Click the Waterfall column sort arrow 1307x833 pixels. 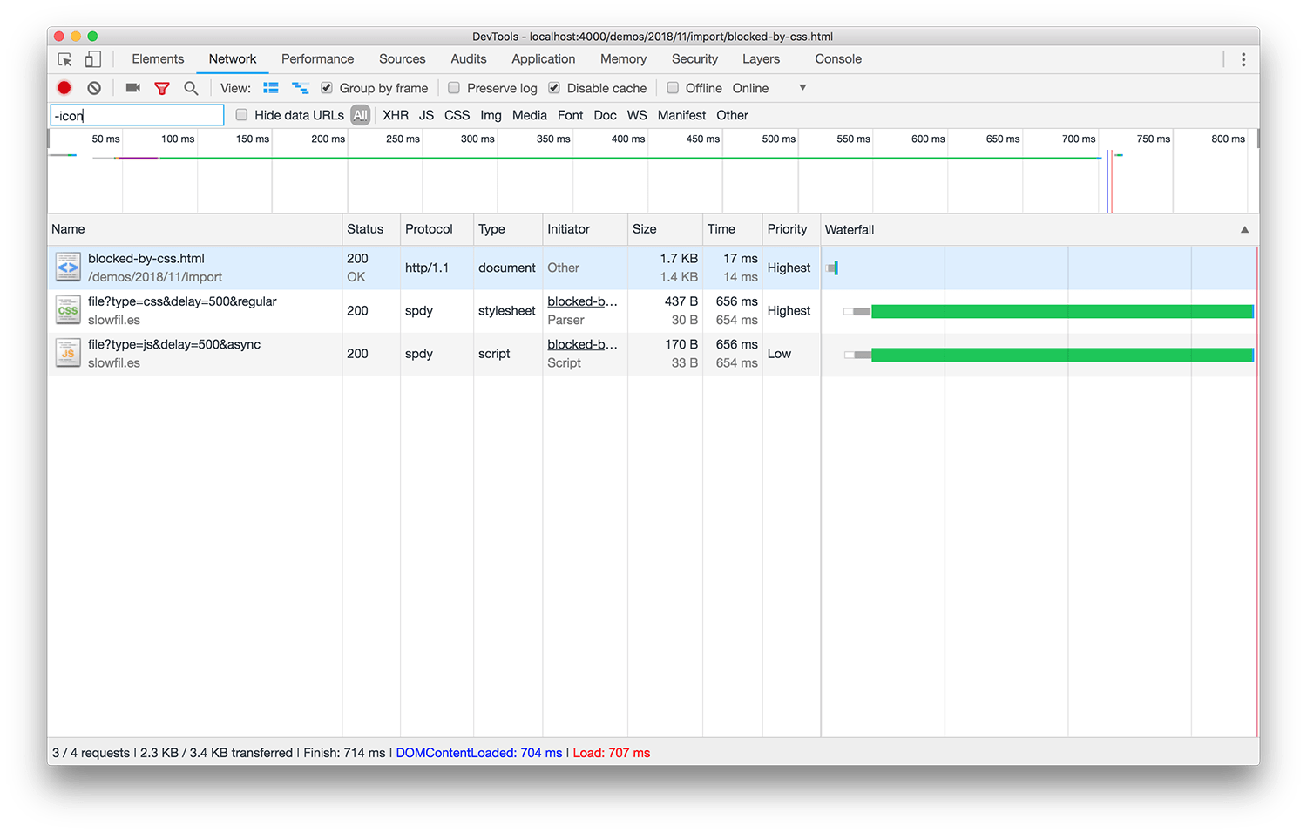tap(1244, 230)
